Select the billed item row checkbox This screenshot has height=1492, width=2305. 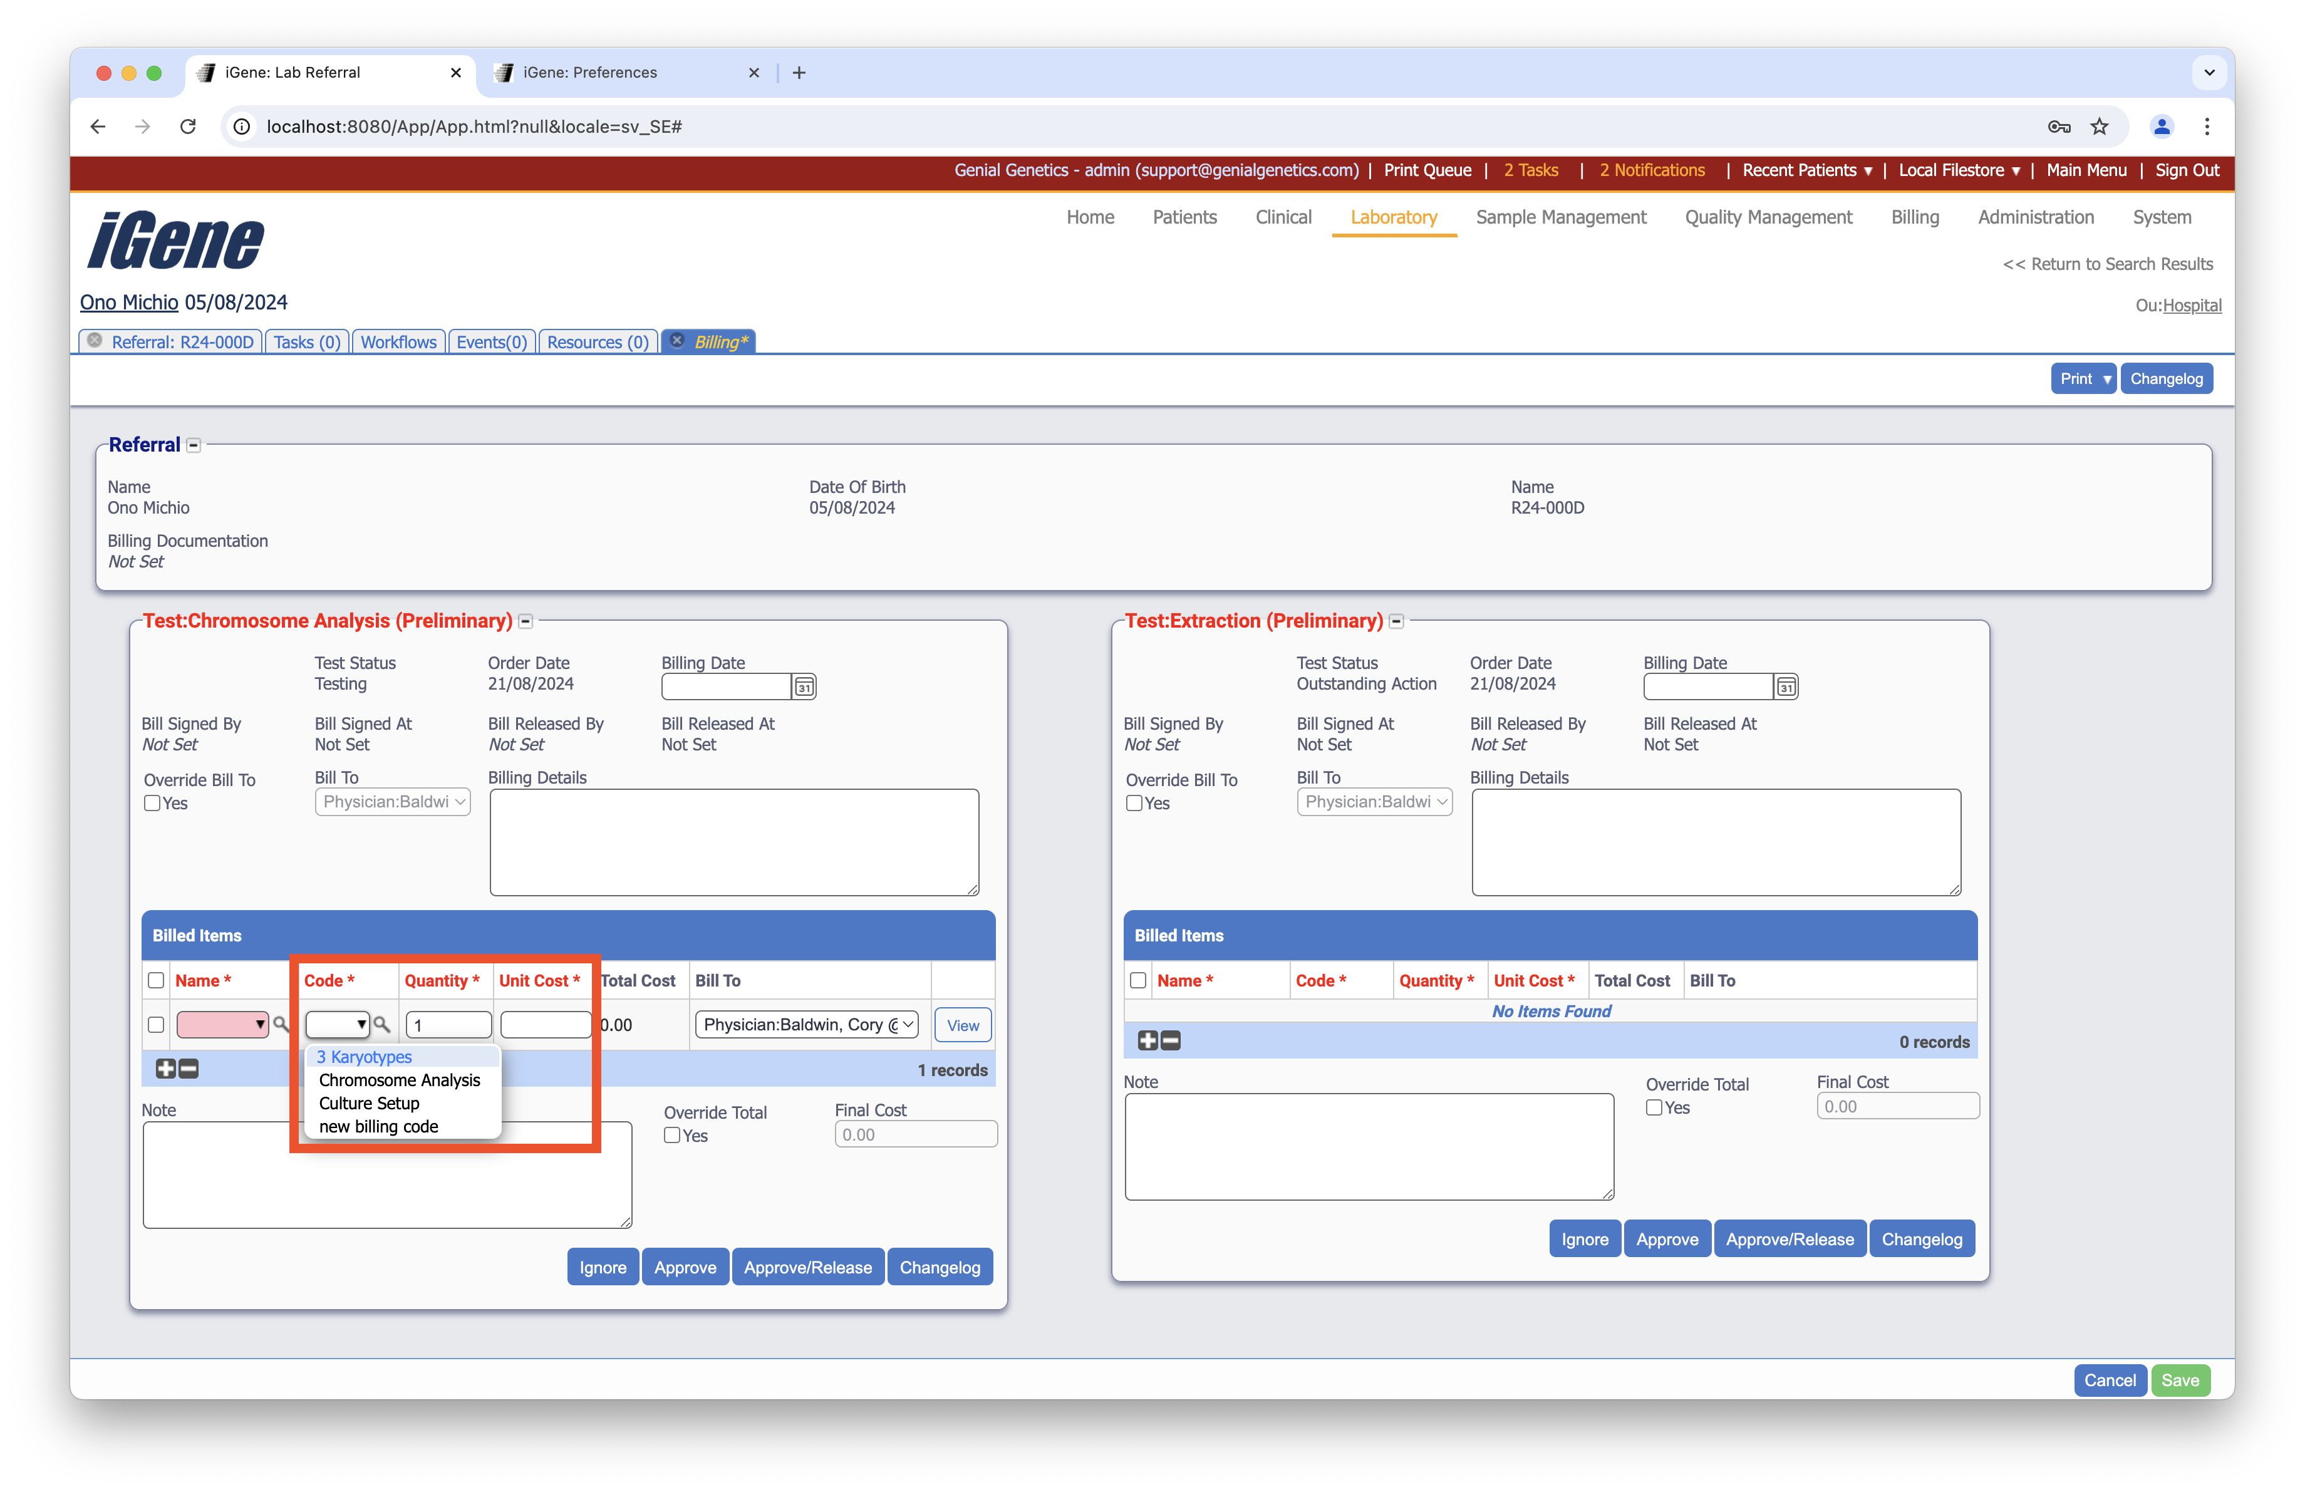156,1024
